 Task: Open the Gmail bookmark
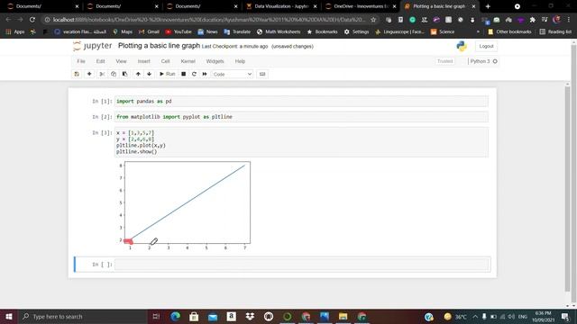(x=149, y=32)
